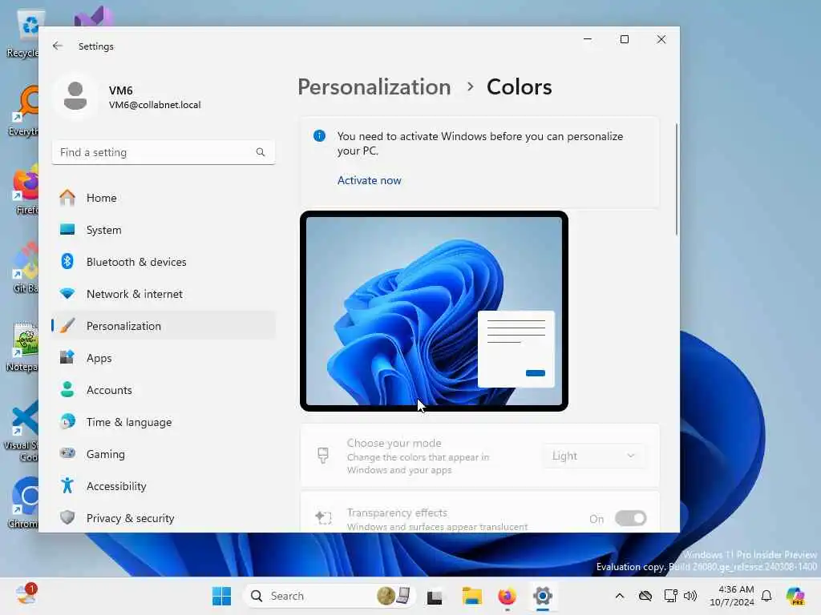Click the Privacy shield icon
The image size is (821, 615).
(67, 517)
